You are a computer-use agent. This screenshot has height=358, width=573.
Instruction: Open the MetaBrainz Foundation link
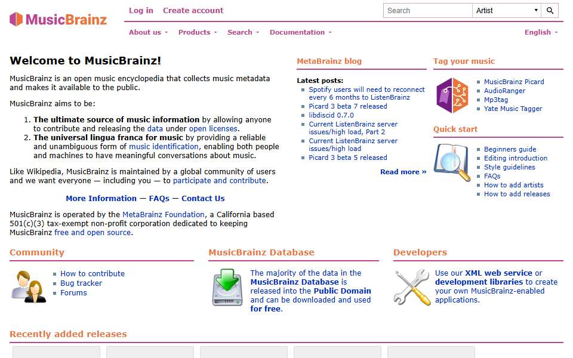(164, 214)
